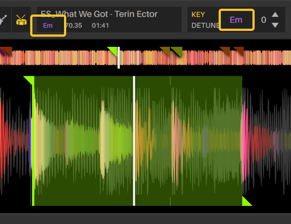Click inside the green highlighted waveform region

[x=91, y=138]
